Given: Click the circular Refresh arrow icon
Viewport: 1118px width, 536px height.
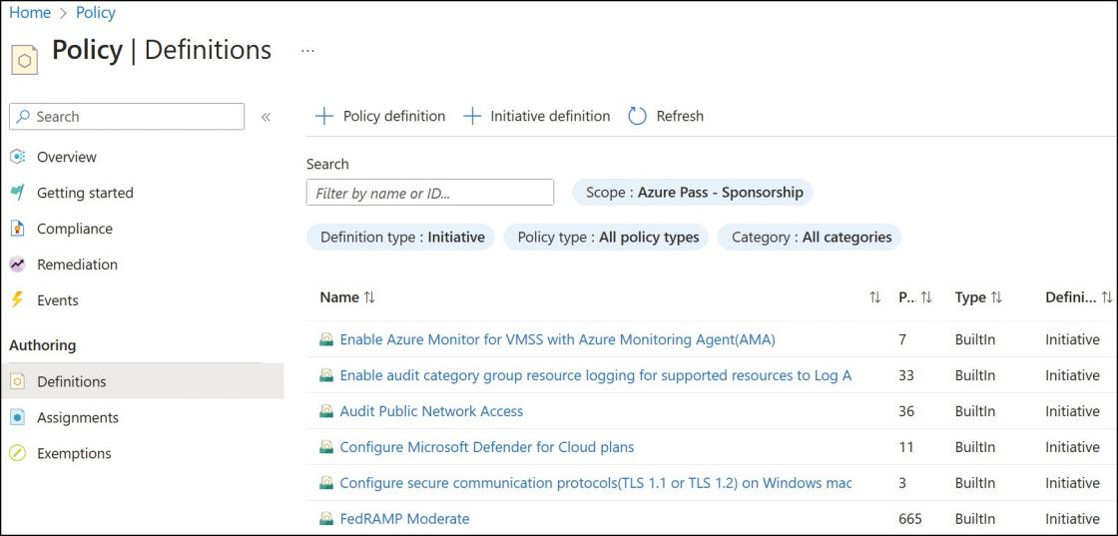Looking at the screenshot, I should point(638,116).
